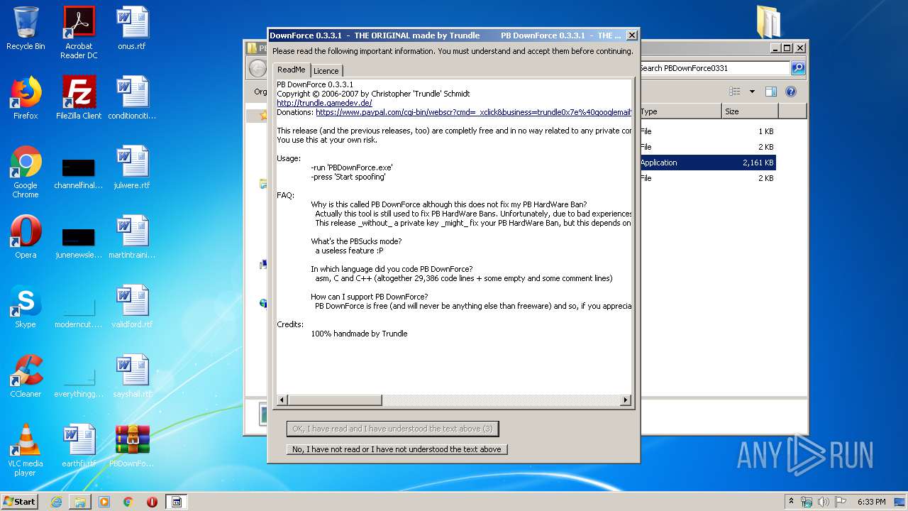The image size is (908, 511).
Task: Open validford.rtf desktop icon
Action: 133,307
